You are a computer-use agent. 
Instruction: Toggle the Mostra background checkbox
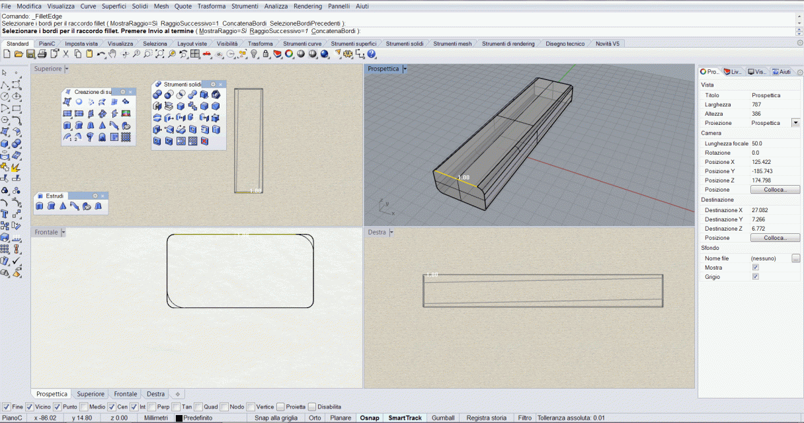[756, 268]
